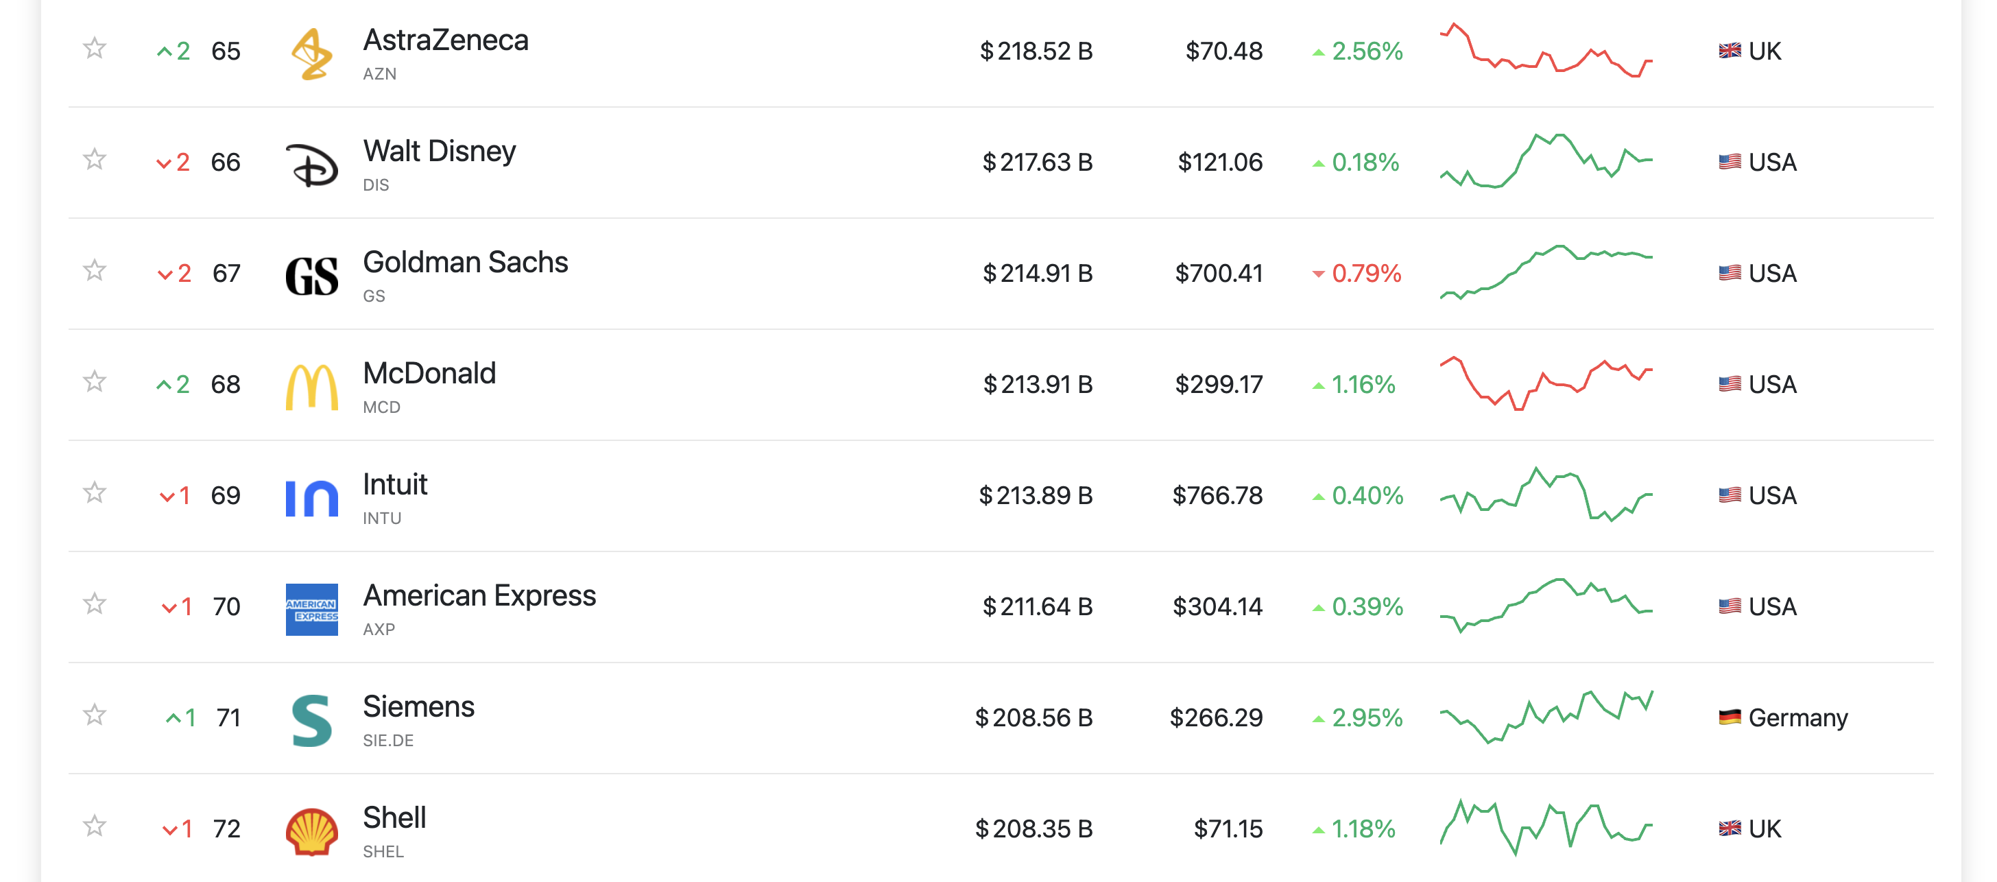The height and width of the screenshot is (882, 1997).
Task: Click Goldman Sachs market cap value
Action: point(1038,274)
